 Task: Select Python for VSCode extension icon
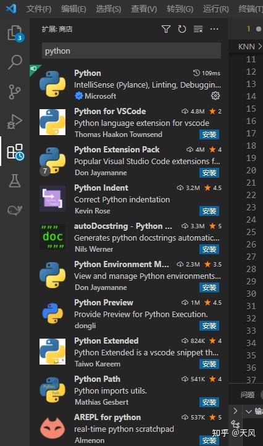tap(52, 122)
